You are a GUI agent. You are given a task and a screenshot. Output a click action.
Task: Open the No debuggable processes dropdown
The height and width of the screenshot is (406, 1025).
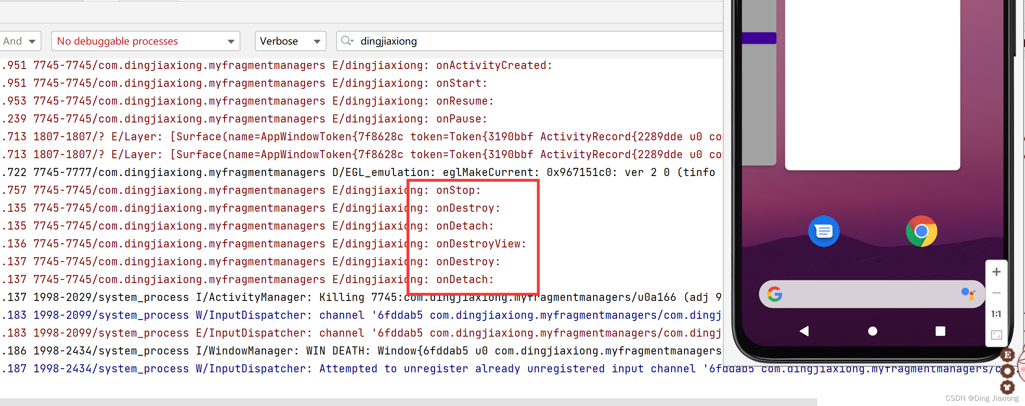tap(145, 41)
